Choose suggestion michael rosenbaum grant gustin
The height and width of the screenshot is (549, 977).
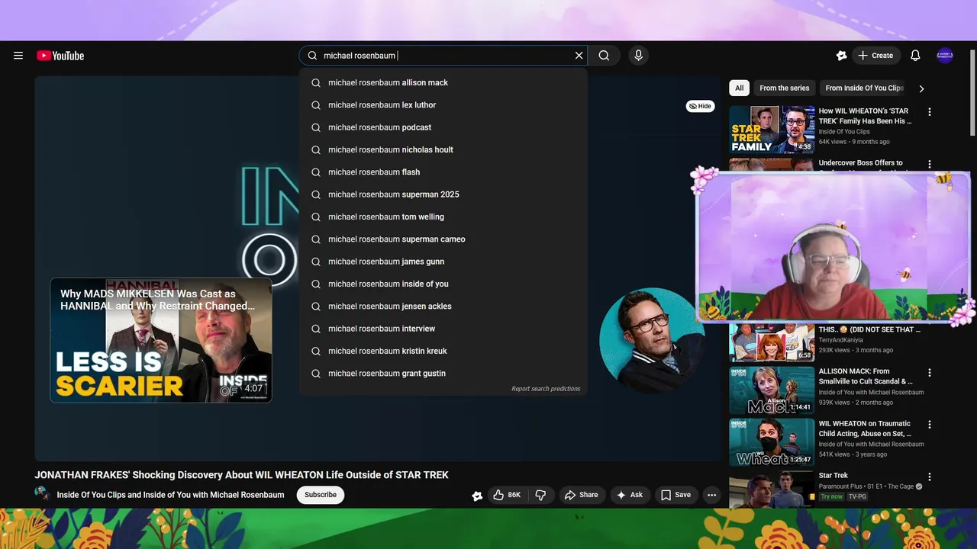(x=443, y=374)
